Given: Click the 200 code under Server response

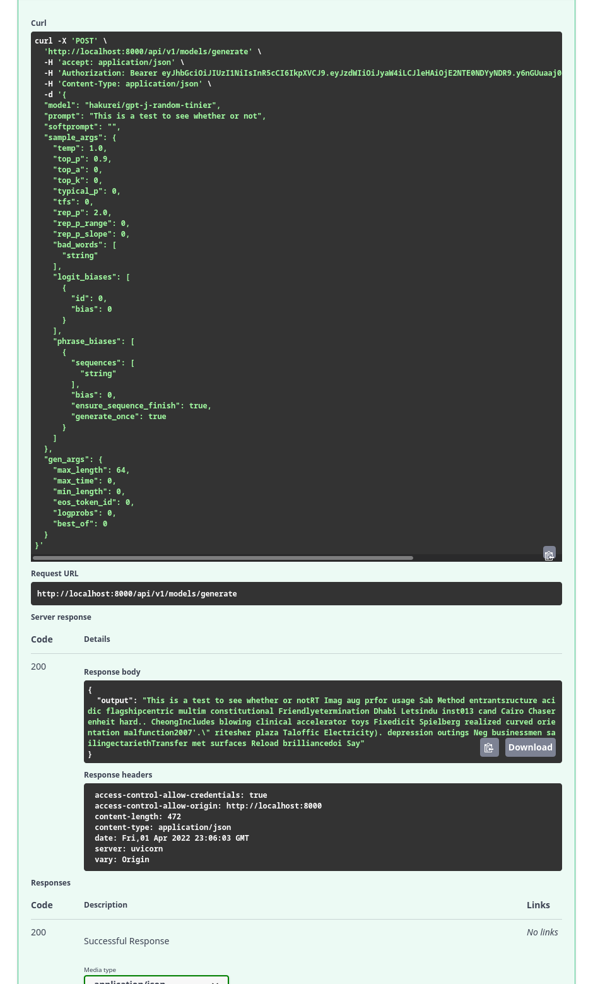Looking at the screenshot, I should [x=38, y=666].
